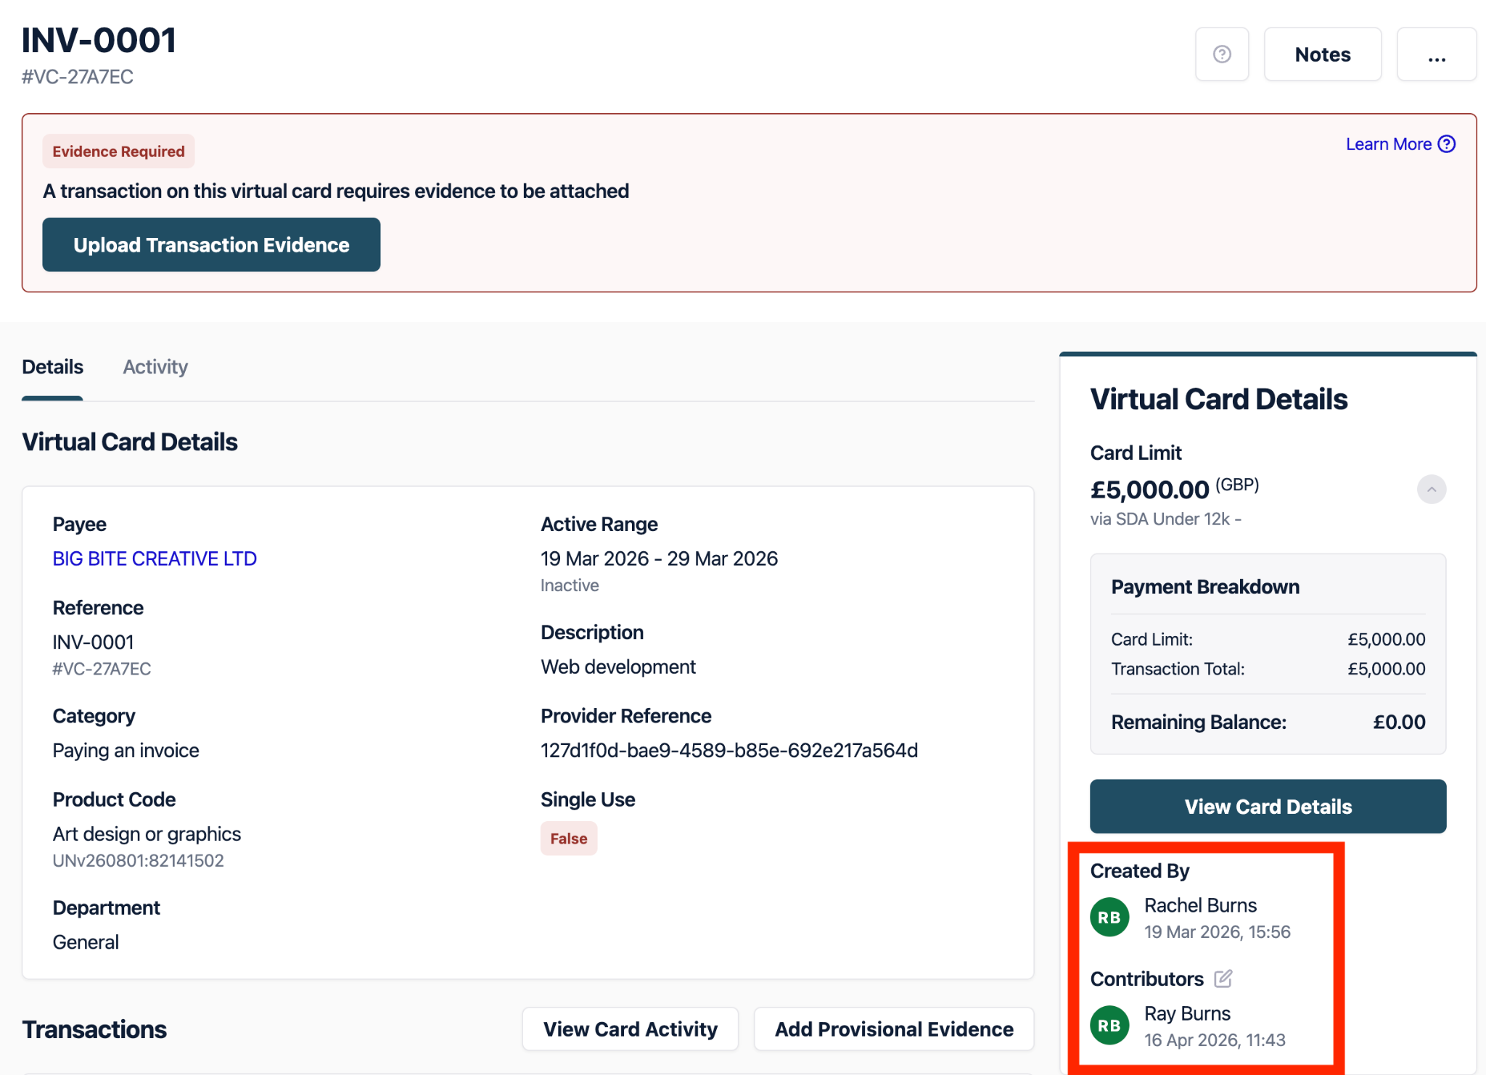
Task: Switch to the Activity tab
Action: [x=155, y=367]
